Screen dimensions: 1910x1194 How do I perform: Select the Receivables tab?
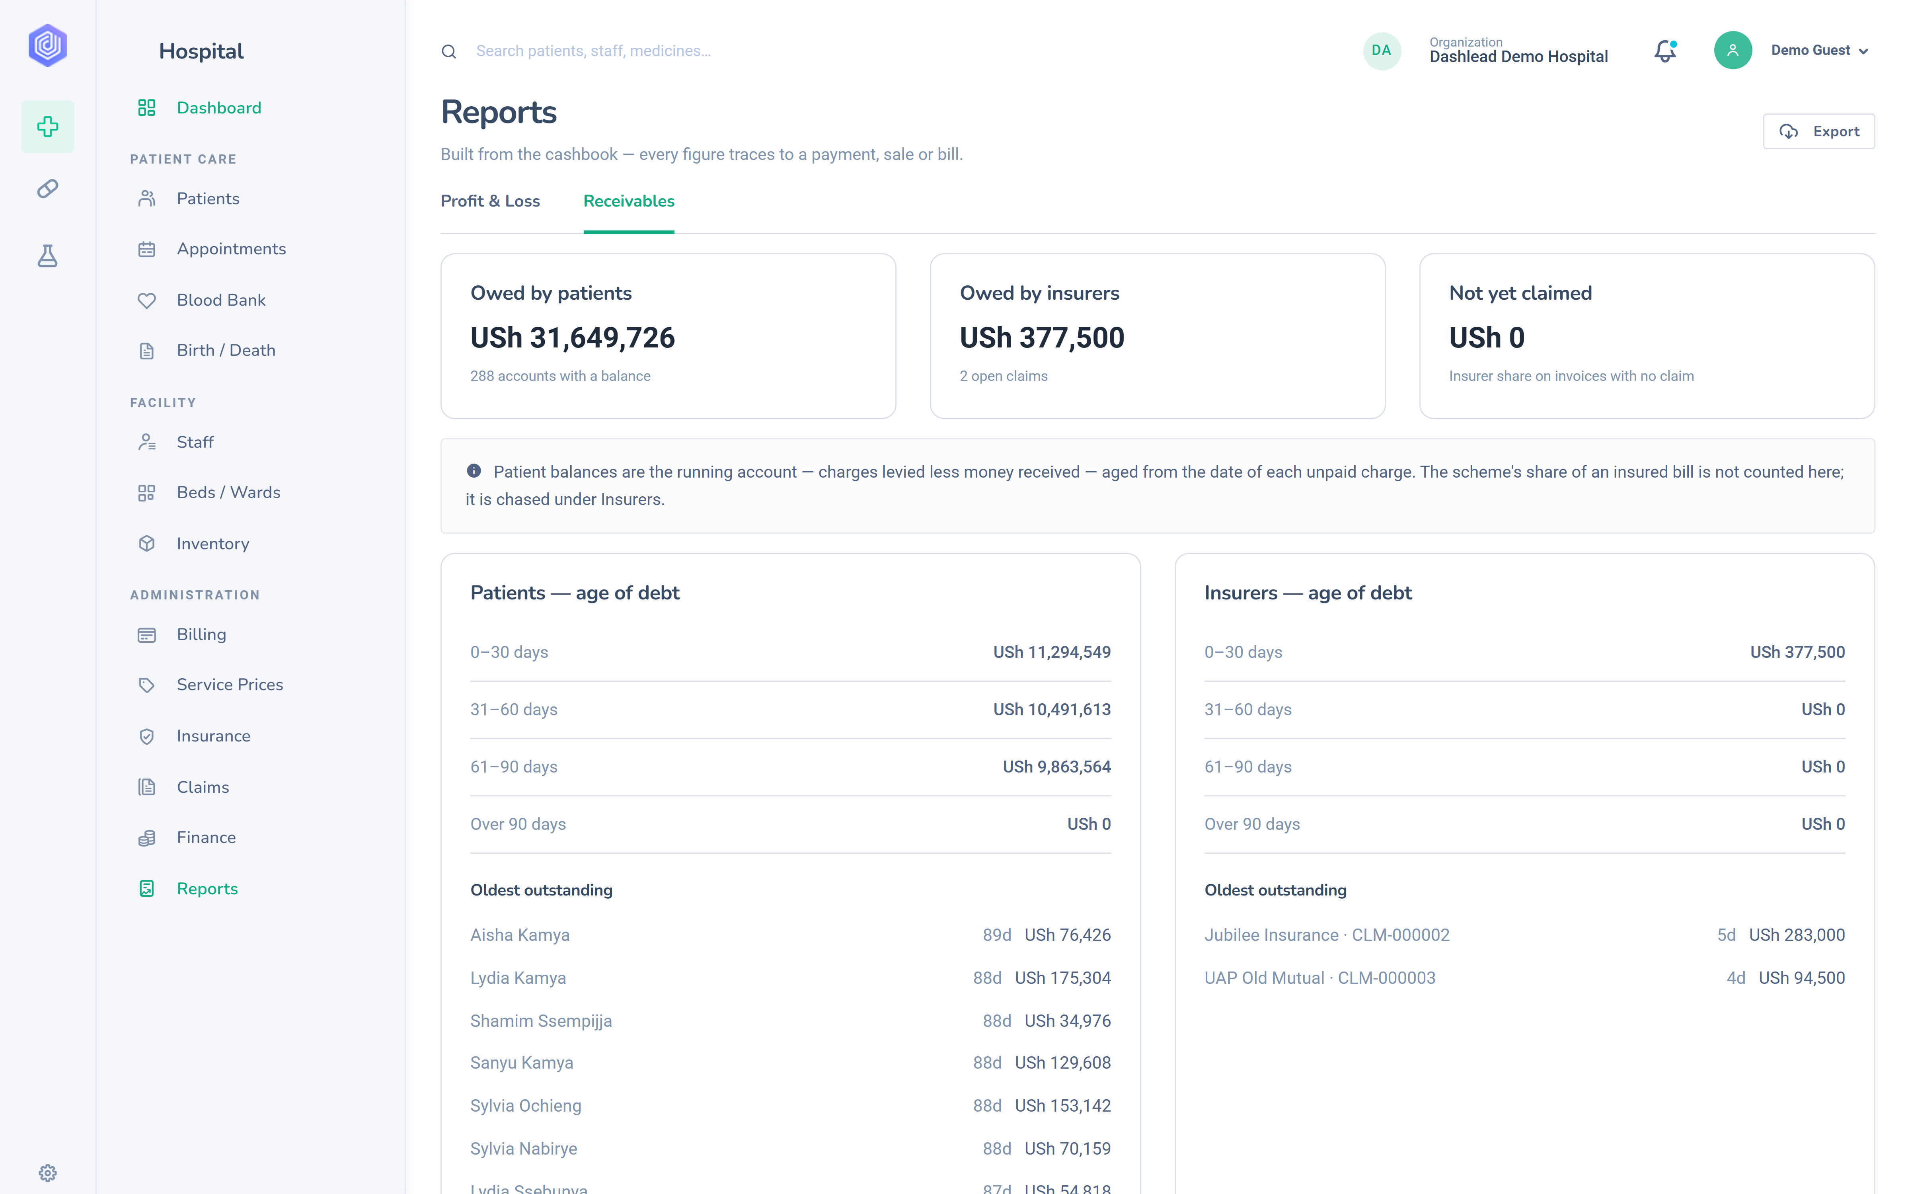628,201
